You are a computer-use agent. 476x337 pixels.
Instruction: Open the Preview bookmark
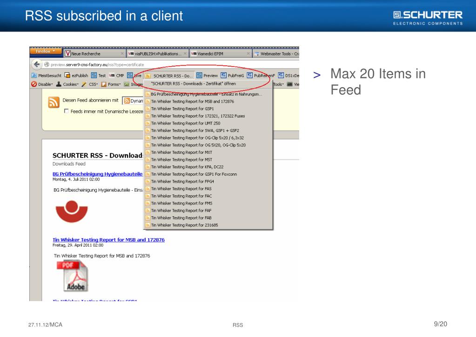[x=207, y=76]
